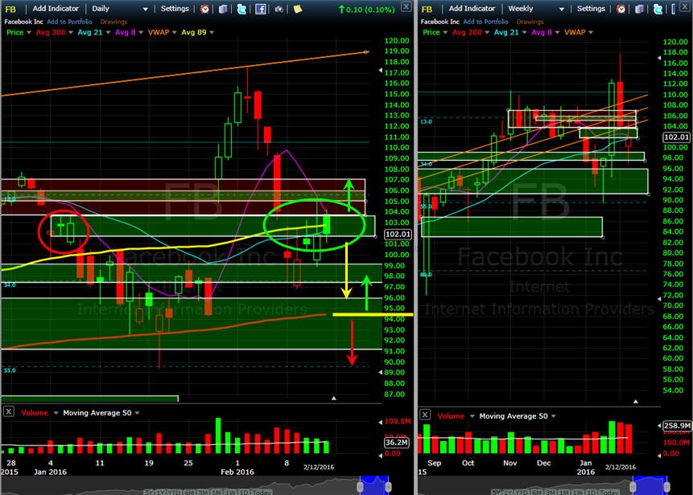The width and height of the screenshot is (693, 495).
Task: Click the yellow sticky note icon
Action: click(x=298, y=9)
